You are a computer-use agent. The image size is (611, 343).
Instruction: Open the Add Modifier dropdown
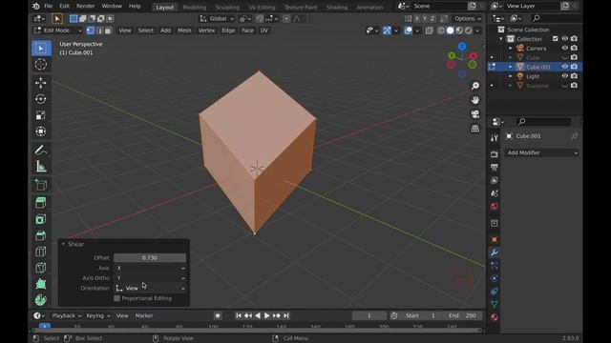point(542,152)
